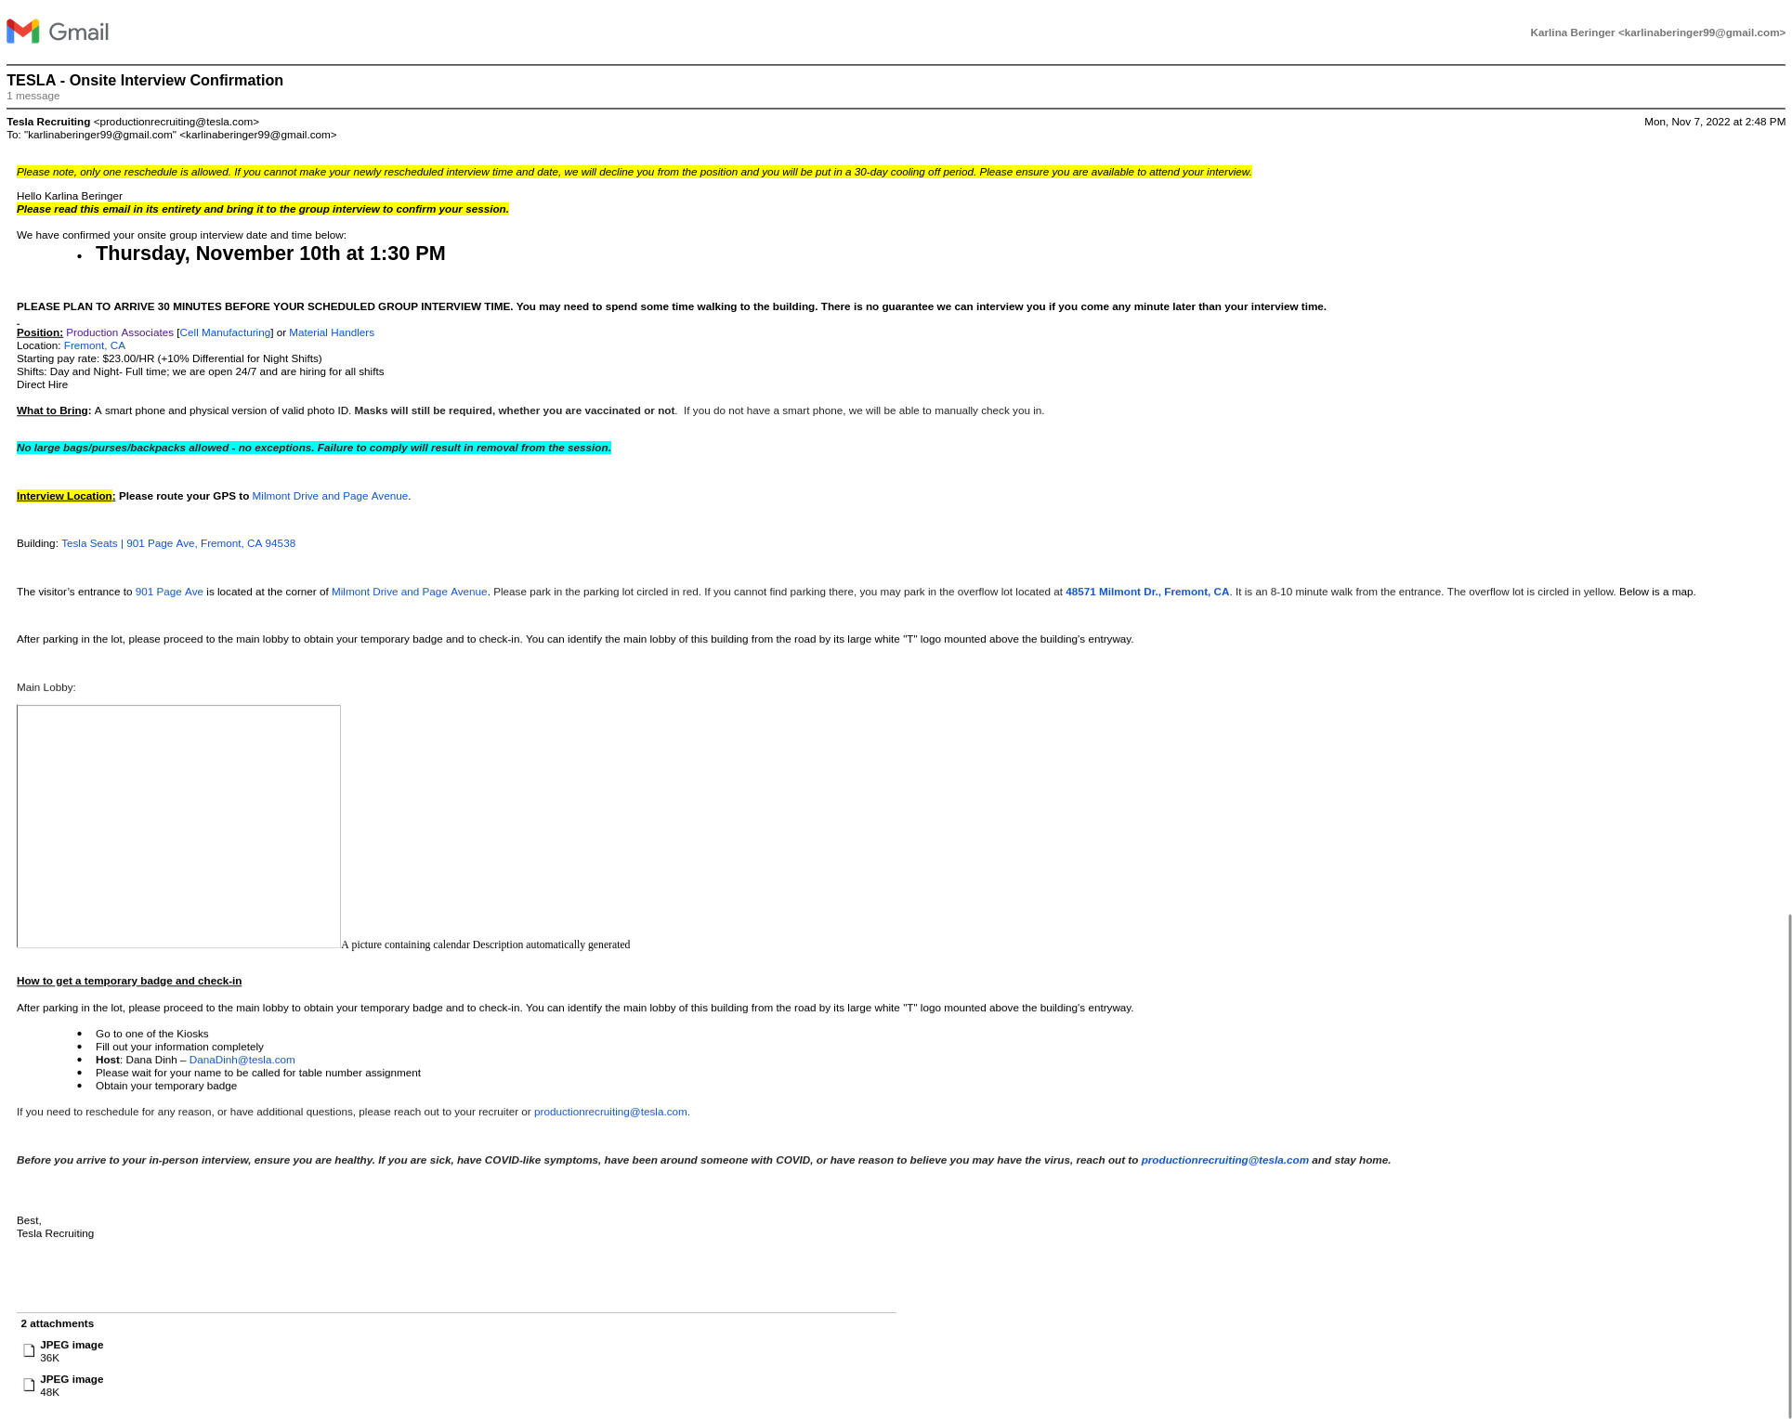Click bold italic productionrecruiting@tesla.com in COVID notice
The height and width of the screenshot is (1419, 1792).
point(1224,1160)
